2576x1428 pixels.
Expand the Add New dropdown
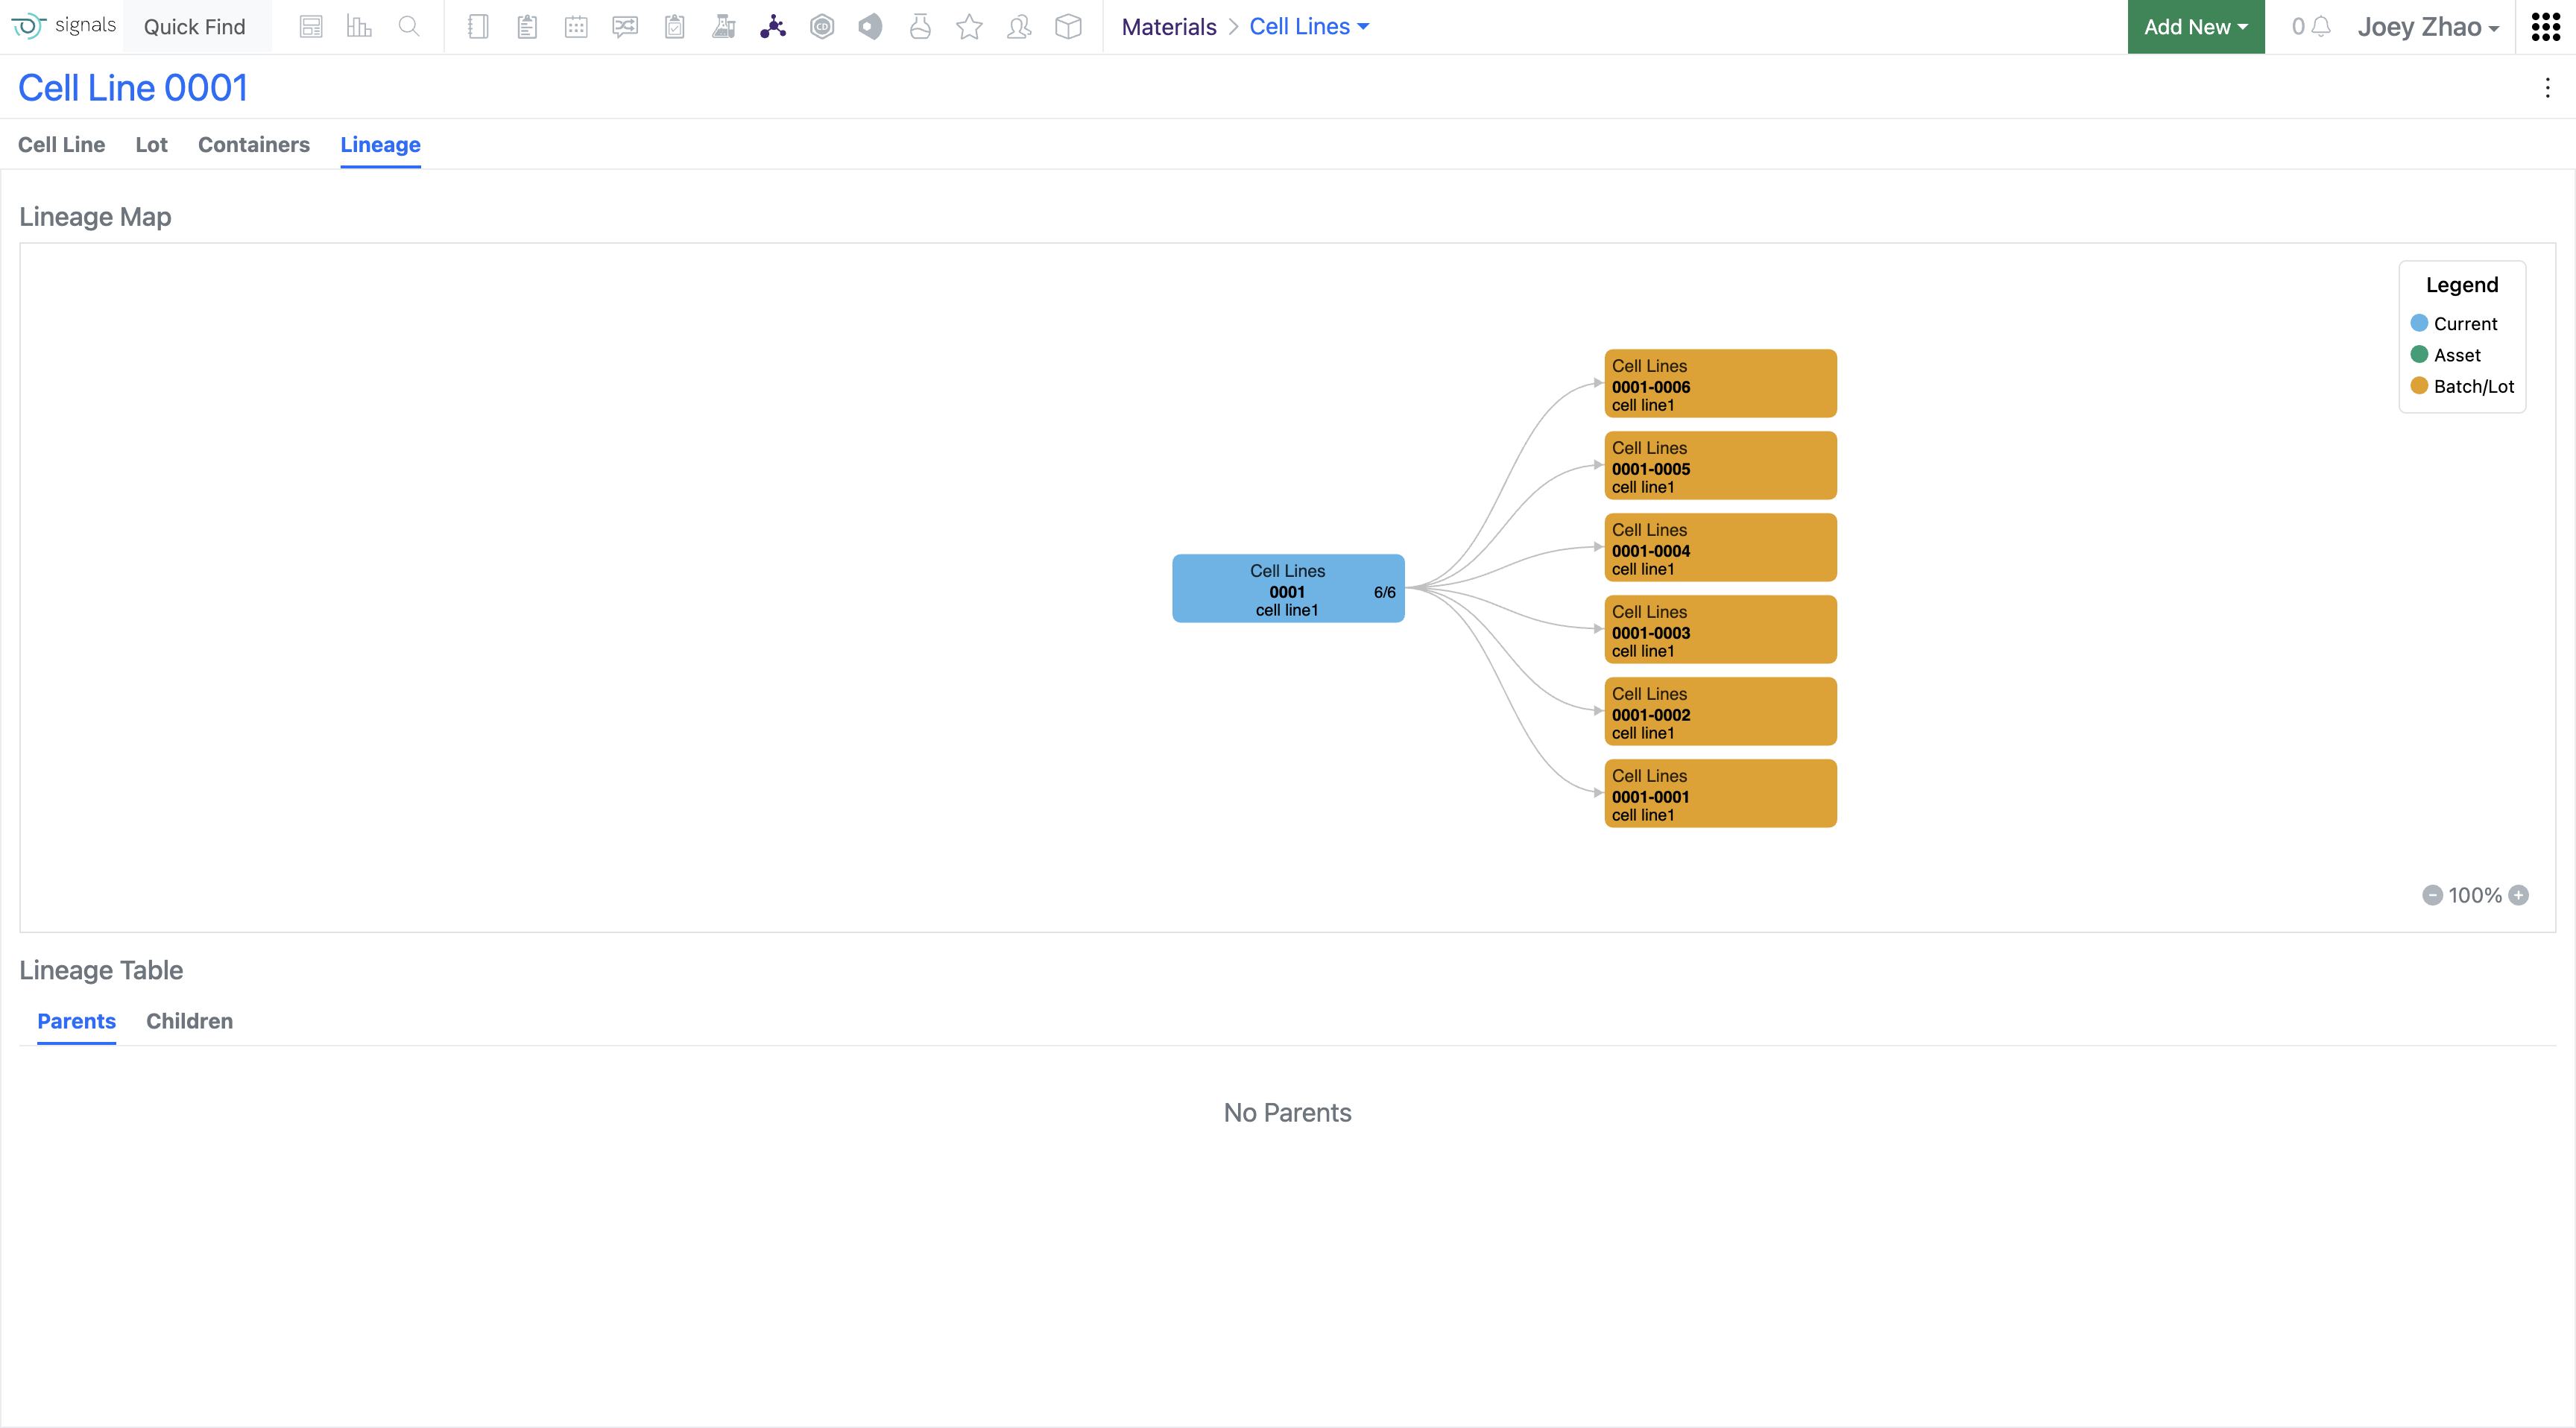[x=2195, y=27]
